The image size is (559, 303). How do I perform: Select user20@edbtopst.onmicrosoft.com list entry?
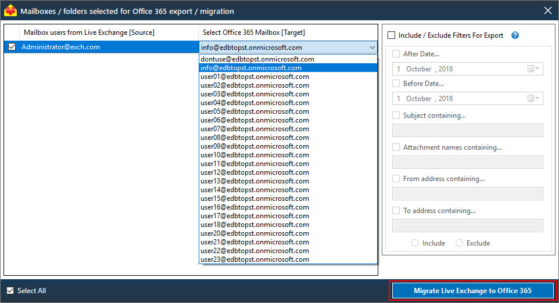pos(288,233)
